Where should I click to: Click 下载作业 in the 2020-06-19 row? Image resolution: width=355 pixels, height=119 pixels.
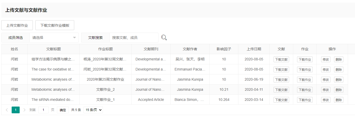(305, 80)
